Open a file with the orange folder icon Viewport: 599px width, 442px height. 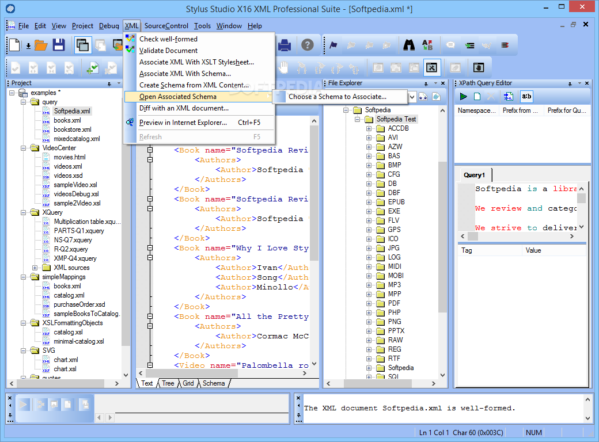click(x=41, y=45)
